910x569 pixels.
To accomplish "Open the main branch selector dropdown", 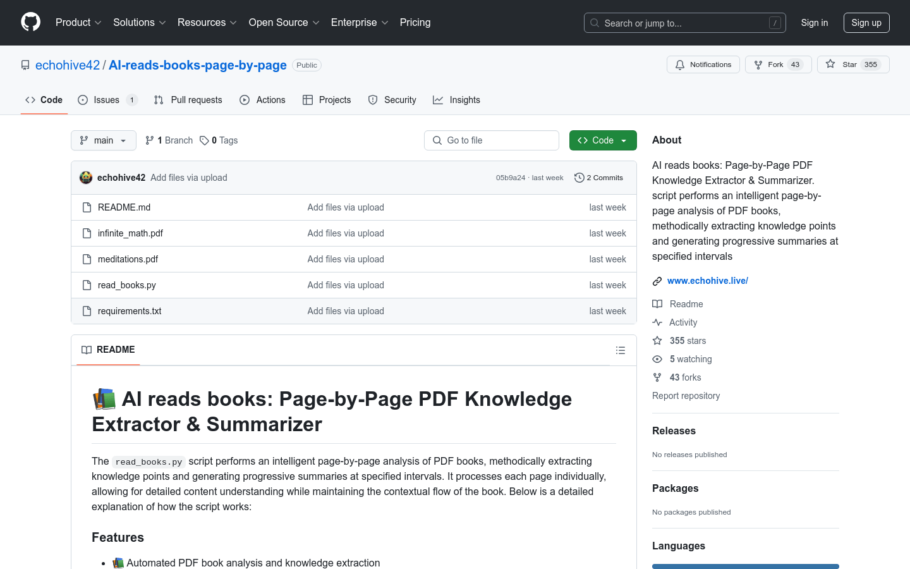I will point(104,140).
